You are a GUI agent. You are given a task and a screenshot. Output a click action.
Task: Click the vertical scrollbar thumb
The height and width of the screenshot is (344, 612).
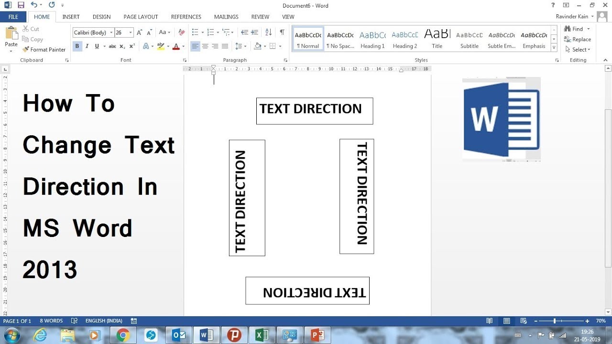coord(608,188)
